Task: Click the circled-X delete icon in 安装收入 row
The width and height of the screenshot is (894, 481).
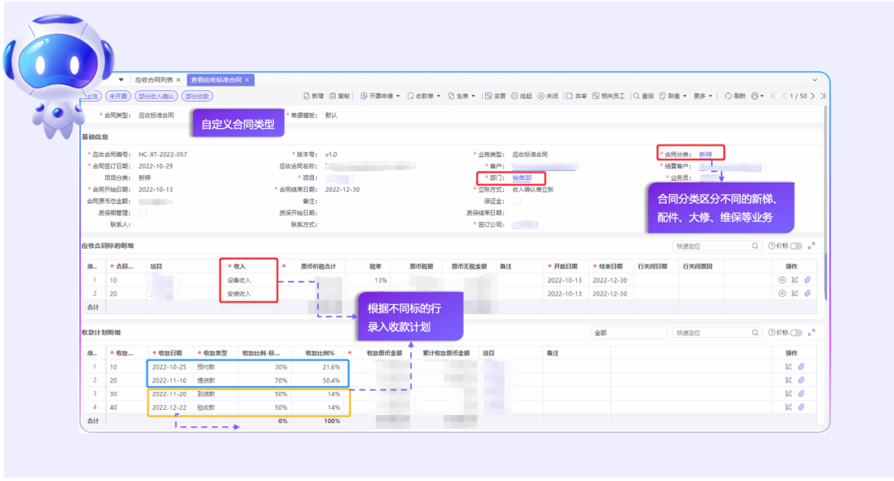Action: point(782,293)
